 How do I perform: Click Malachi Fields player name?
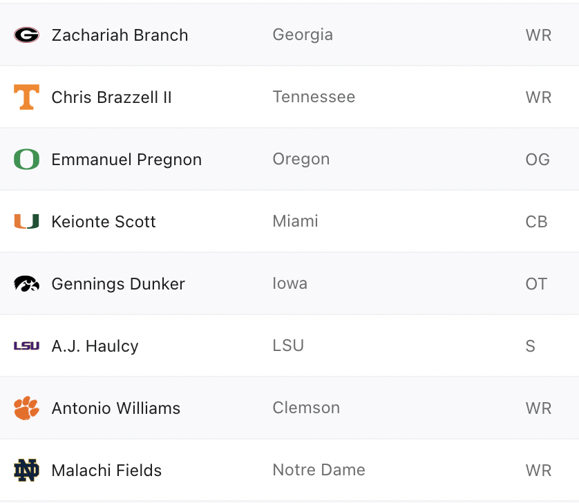(106, 471)
